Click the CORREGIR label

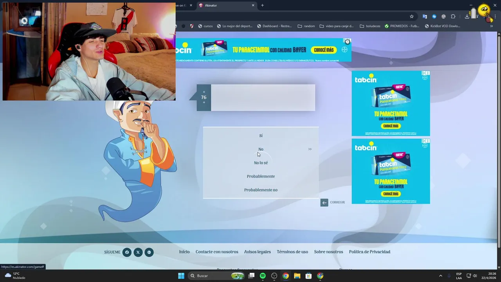(337, 202)
